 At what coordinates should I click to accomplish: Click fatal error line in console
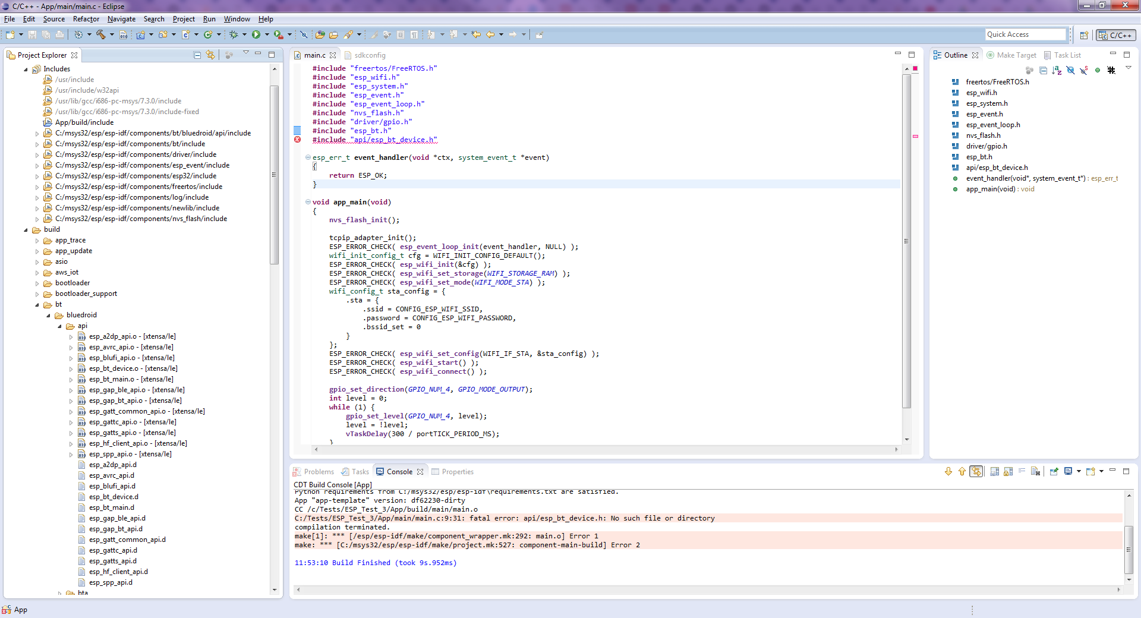[x=505, y=518]
